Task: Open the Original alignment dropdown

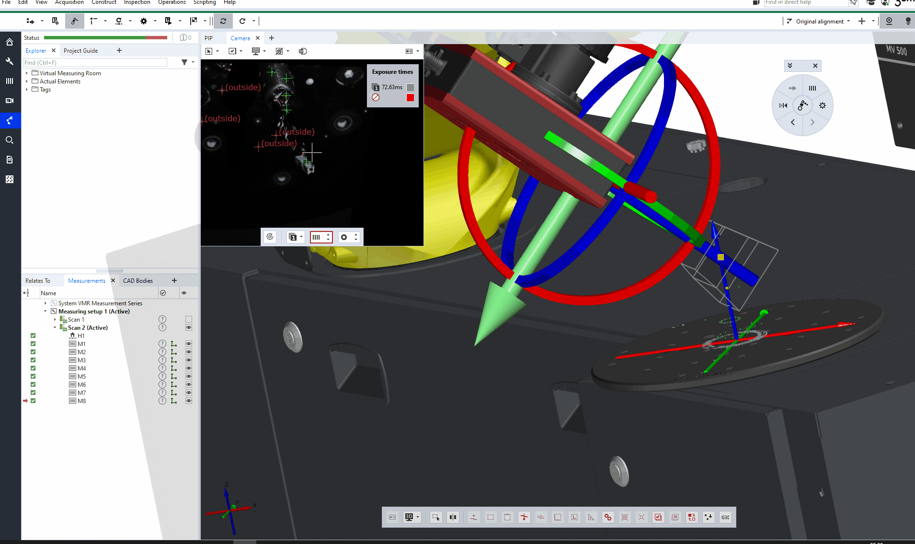Action: click(x=848, y=21)
